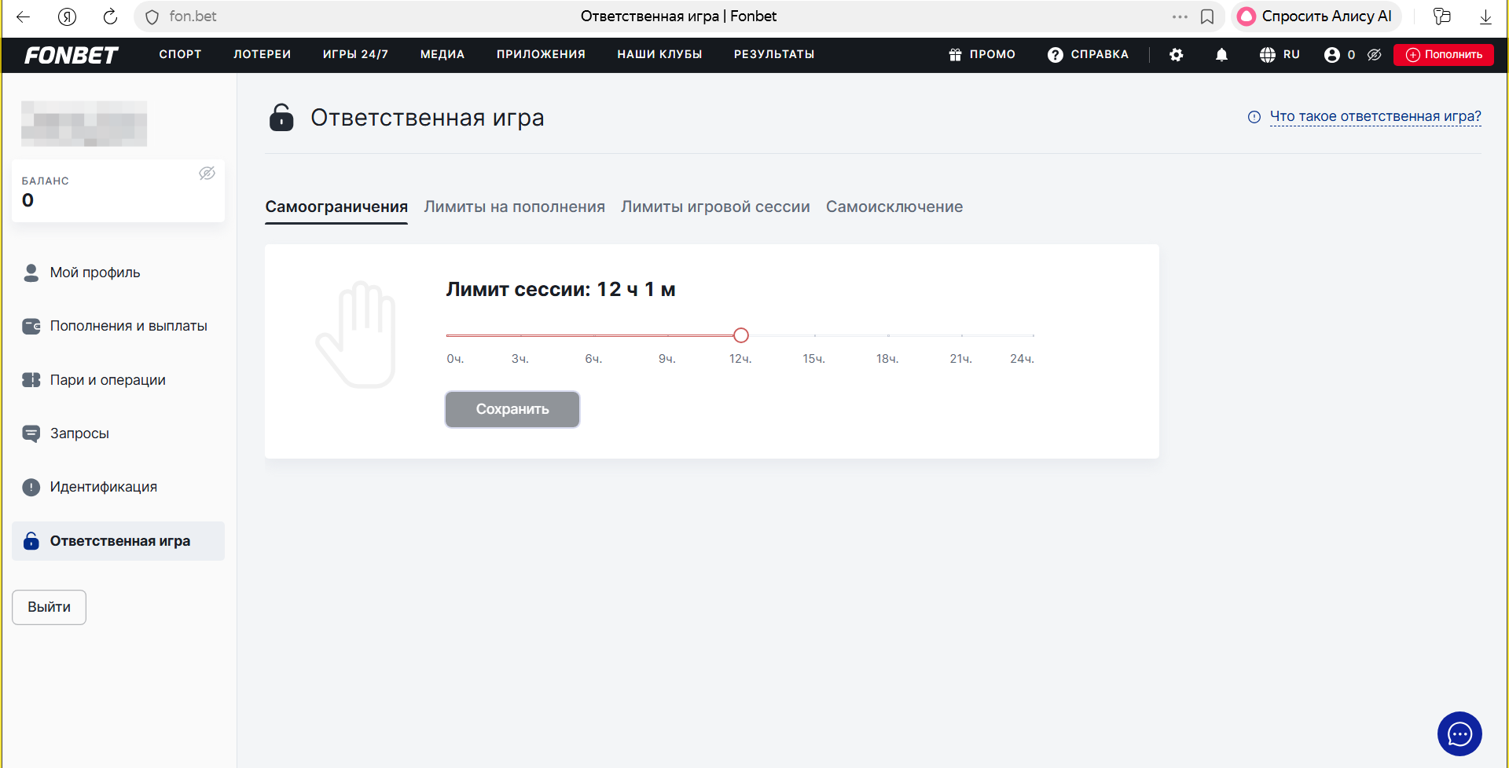Click the Сохранить button

512,409
